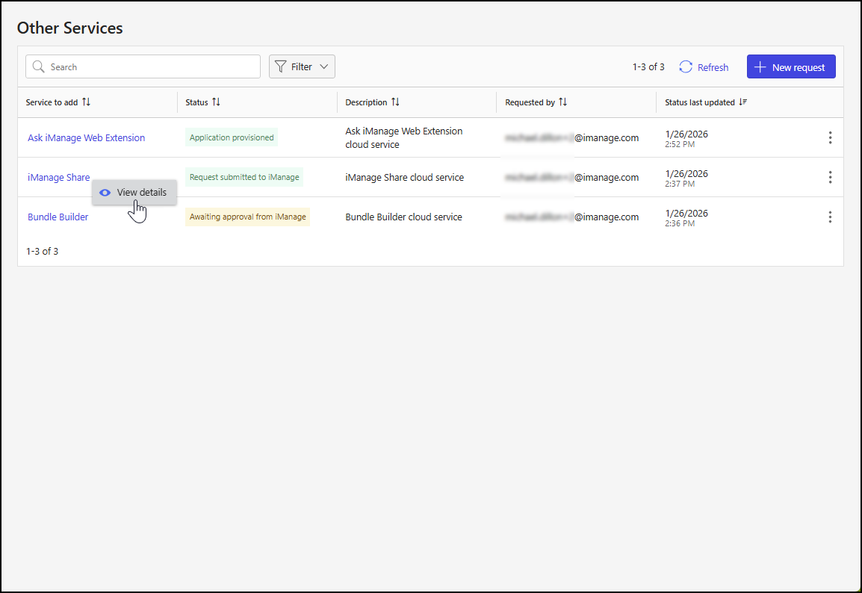Open Bundle Builder service link
This screenshot has height=593, width=862.
point(58,217)
